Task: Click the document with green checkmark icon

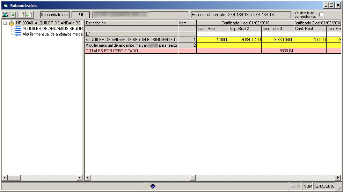Action: tap(28, 15)
